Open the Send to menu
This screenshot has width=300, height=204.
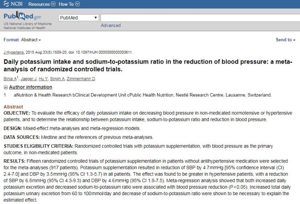[285, 40]
